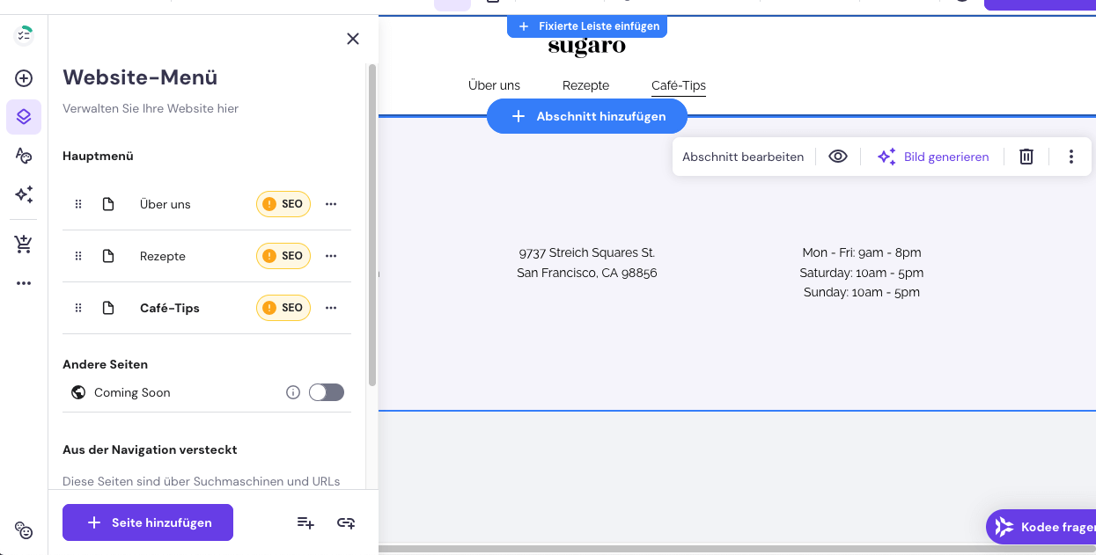Add a link via the link-plus icon
The height and width of the screenshot is (555, 1096).
(346, 522)
